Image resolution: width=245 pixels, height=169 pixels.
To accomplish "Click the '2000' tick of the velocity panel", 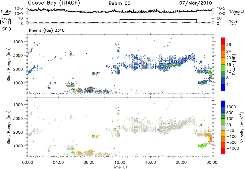I will tap(18, 132).
